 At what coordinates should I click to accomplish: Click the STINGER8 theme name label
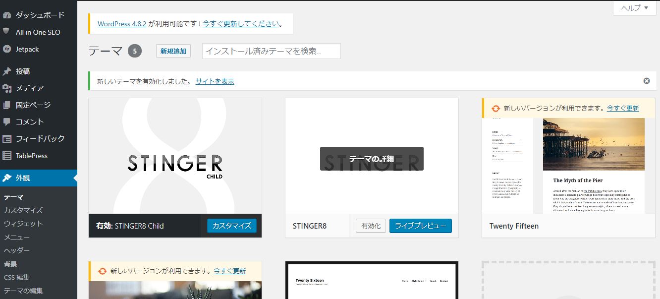tap(310, 226)
